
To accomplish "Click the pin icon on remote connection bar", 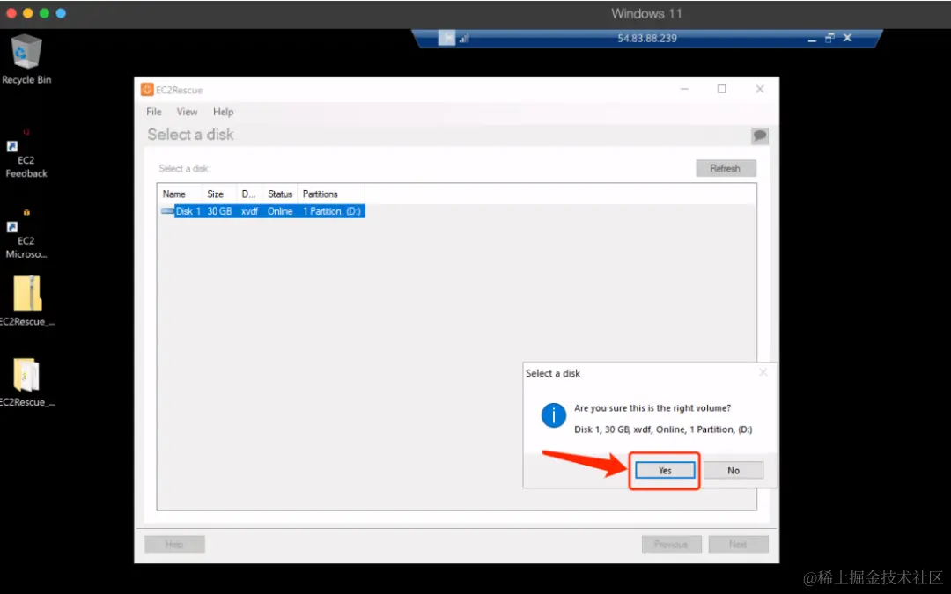I will [x=446, y=38].
